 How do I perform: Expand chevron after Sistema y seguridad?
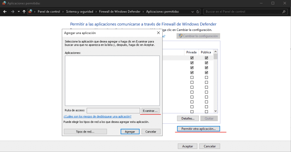click(x=97, y=12)
